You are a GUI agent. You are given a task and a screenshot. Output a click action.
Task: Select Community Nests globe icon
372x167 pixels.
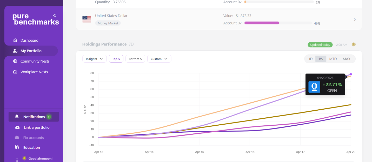[x=15, y=61]
